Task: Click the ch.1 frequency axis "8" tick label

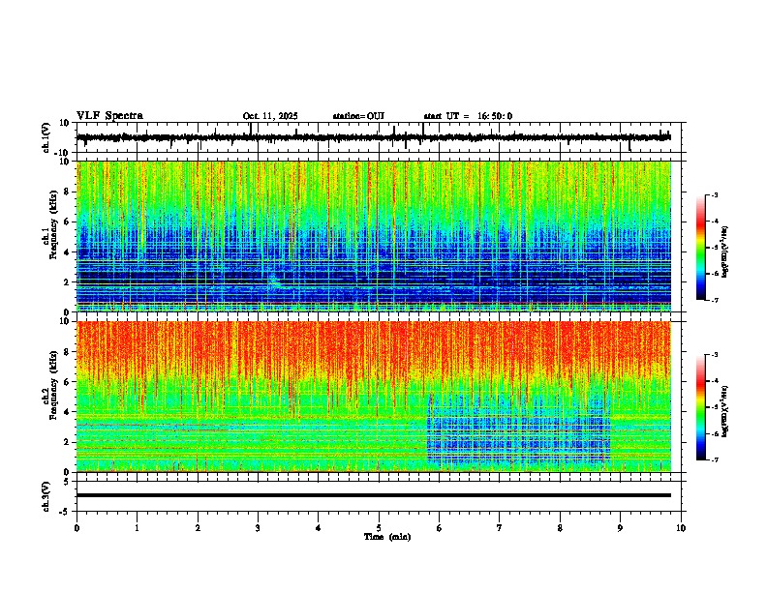Action: (x=67, y=192)
